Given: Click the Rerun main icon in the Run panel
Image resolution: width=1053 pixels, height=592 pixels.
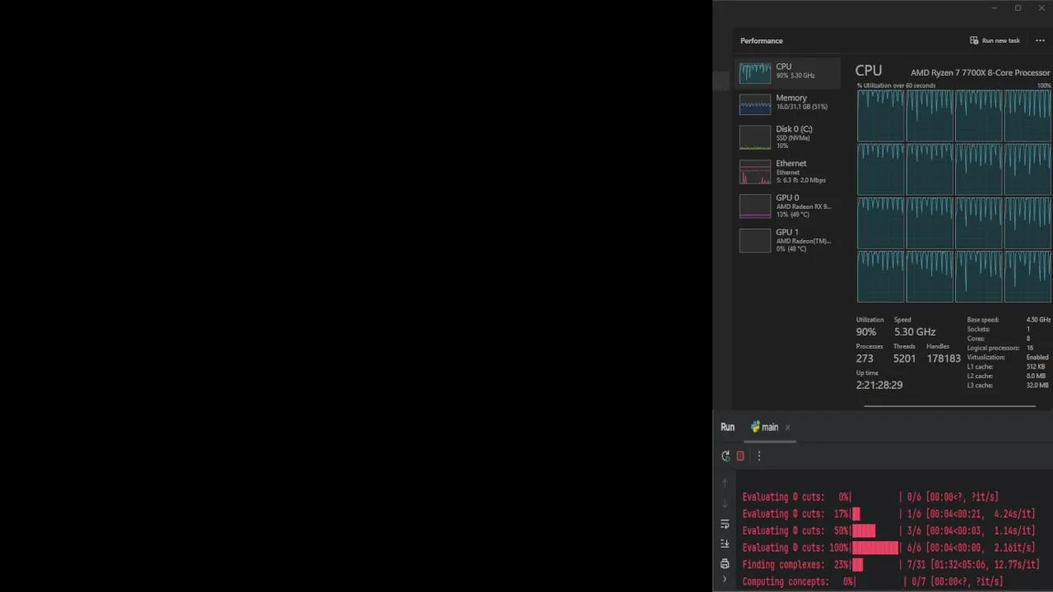Looking at the screenshot, I should click(x=725, y=456).
